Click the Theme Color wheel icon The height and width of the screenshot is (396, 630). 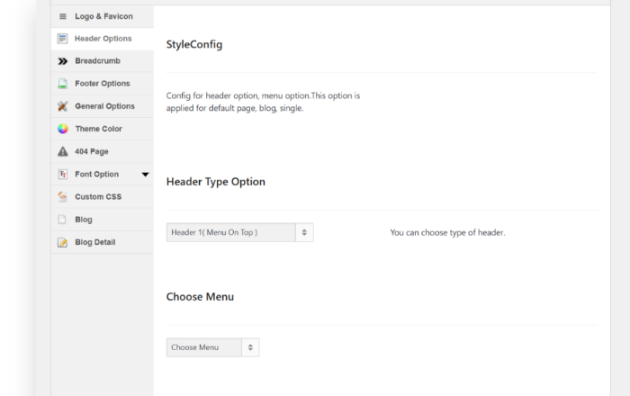(63, 129)
